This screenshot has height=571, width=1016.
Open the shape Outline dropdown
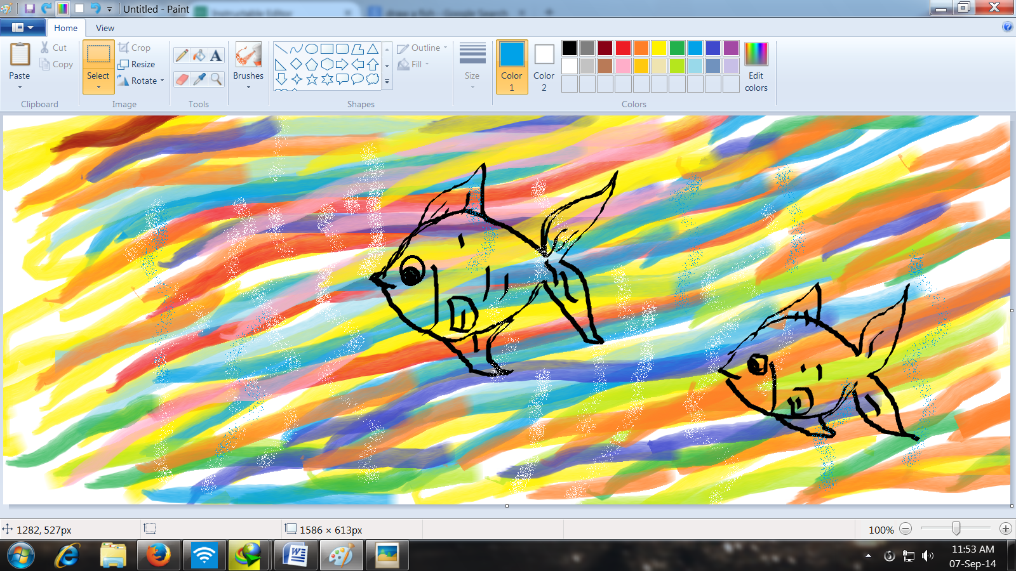[422, 48]
